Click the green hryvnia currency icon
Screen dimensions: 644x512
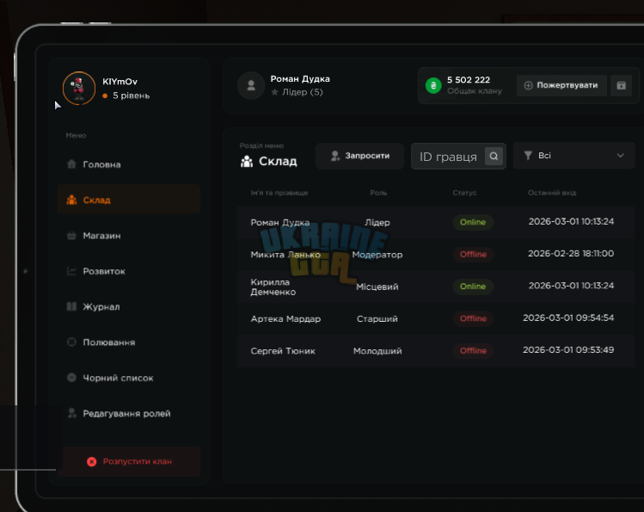(x=433, y=85)
